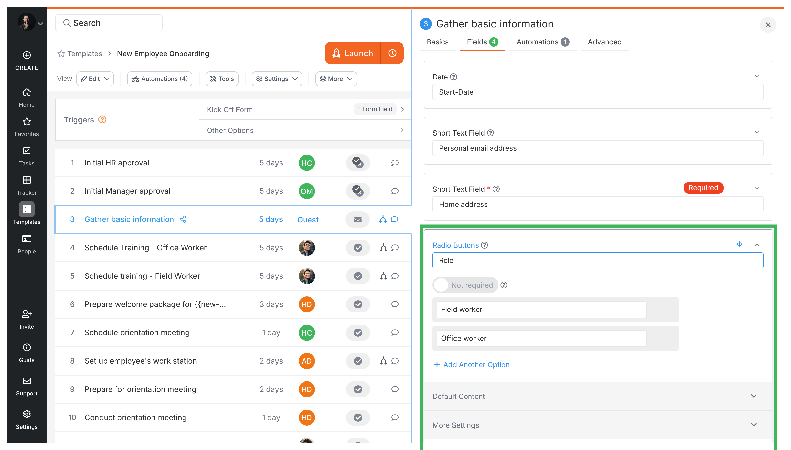The width and height of the screenshot is (791, 450).
Task: Open comments for Initial HR approval step
Action: pyautogui.click(x=394, y=163)
